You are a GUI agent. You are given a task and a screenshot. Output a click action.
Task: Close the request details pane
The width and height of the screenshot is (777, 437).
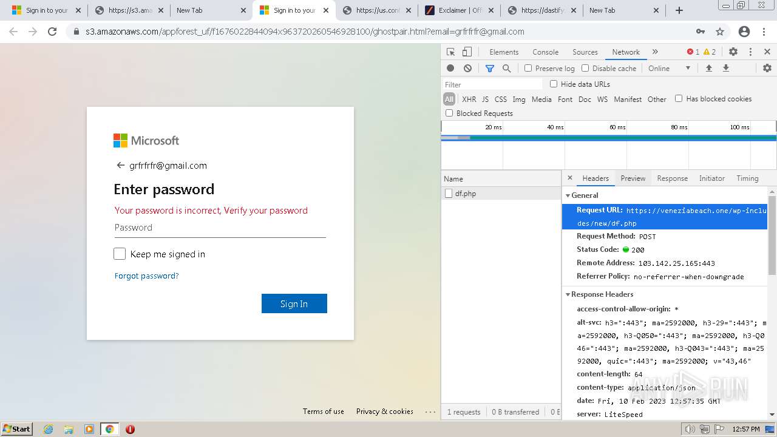[x=569, y=178]
